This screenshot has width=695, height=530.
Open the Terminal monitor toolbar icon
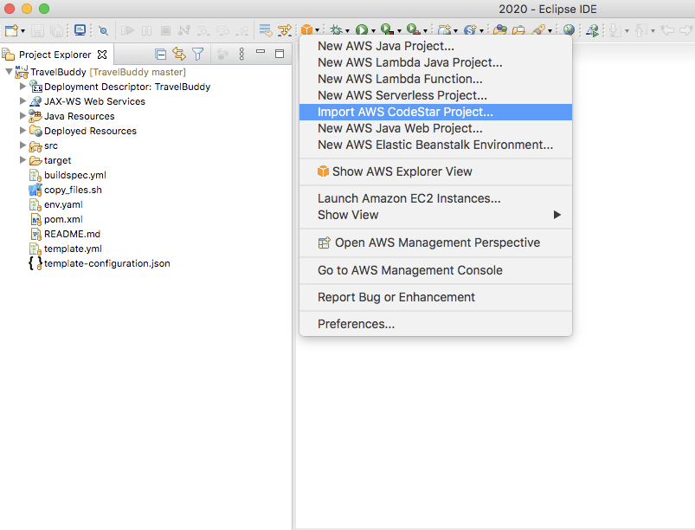[x=80, y=30]
